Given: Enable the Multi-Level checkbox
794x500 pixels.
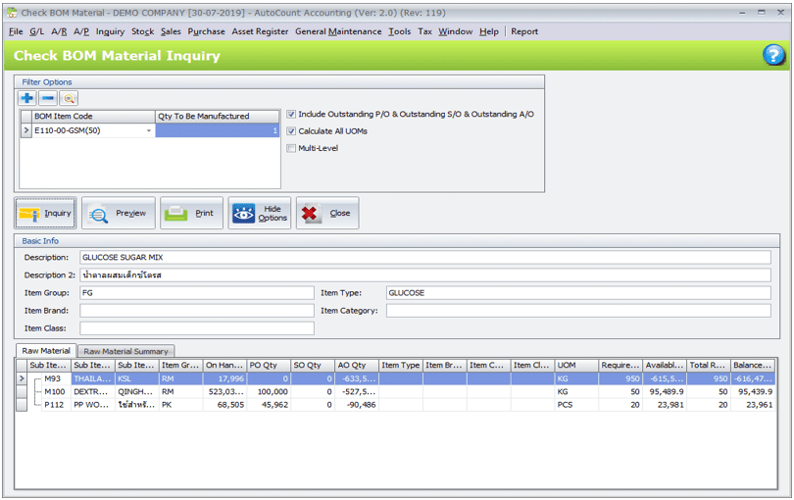Looking at the screenshot, I should pos(291,148).
